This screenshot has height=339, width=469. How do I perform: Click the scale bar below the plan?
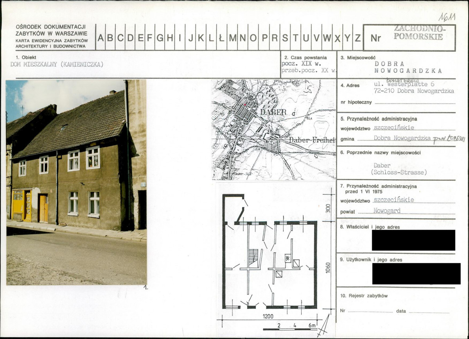(289, 327)
